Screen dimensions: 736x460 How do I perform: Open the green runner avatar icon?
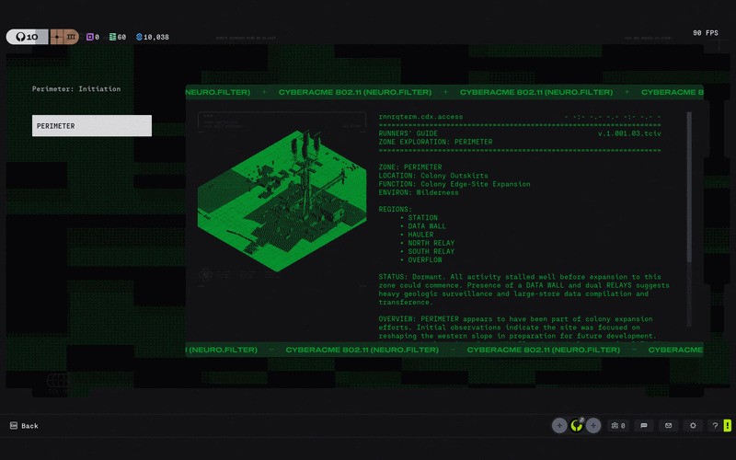577,426
